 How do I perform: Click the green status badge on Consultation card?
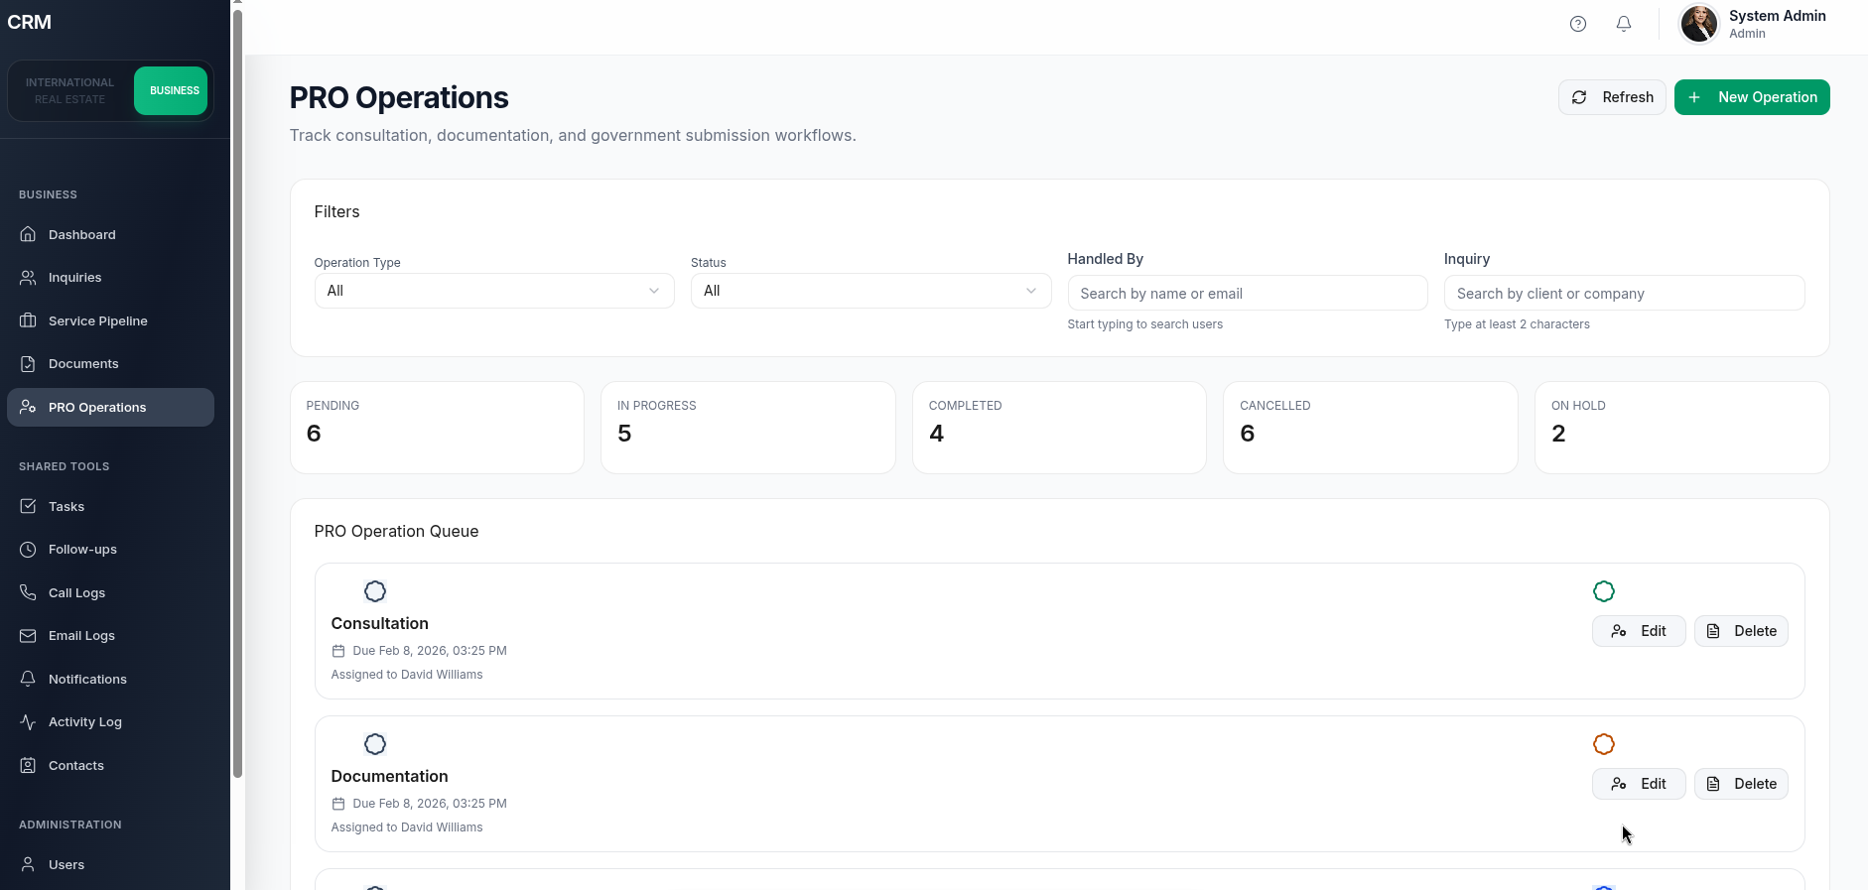click(1604, 591)
